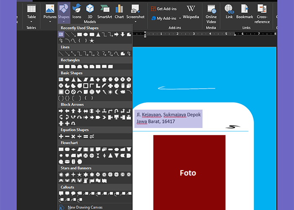Open the SmartArt dialog

(x=105, y=12)
